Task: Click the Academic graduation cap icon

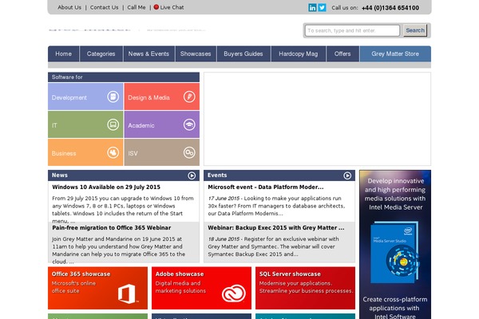Action: 189,124
